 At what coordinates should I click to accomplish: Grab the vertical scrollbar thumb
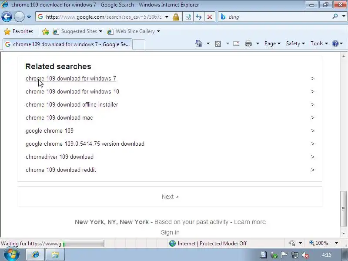[343, 209]
